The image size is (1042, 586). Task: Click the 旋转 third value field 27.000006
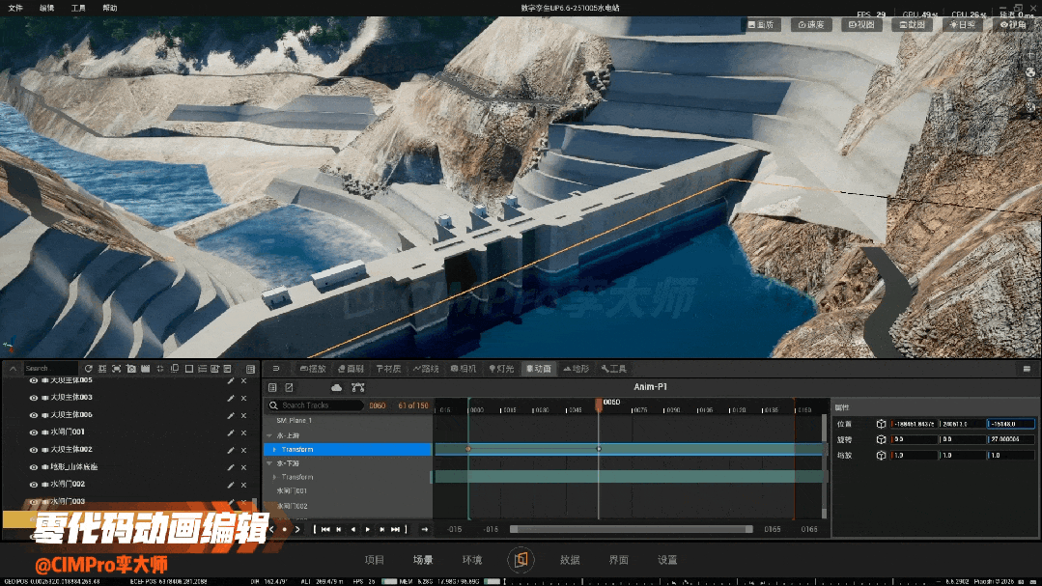coord(1011,439)
